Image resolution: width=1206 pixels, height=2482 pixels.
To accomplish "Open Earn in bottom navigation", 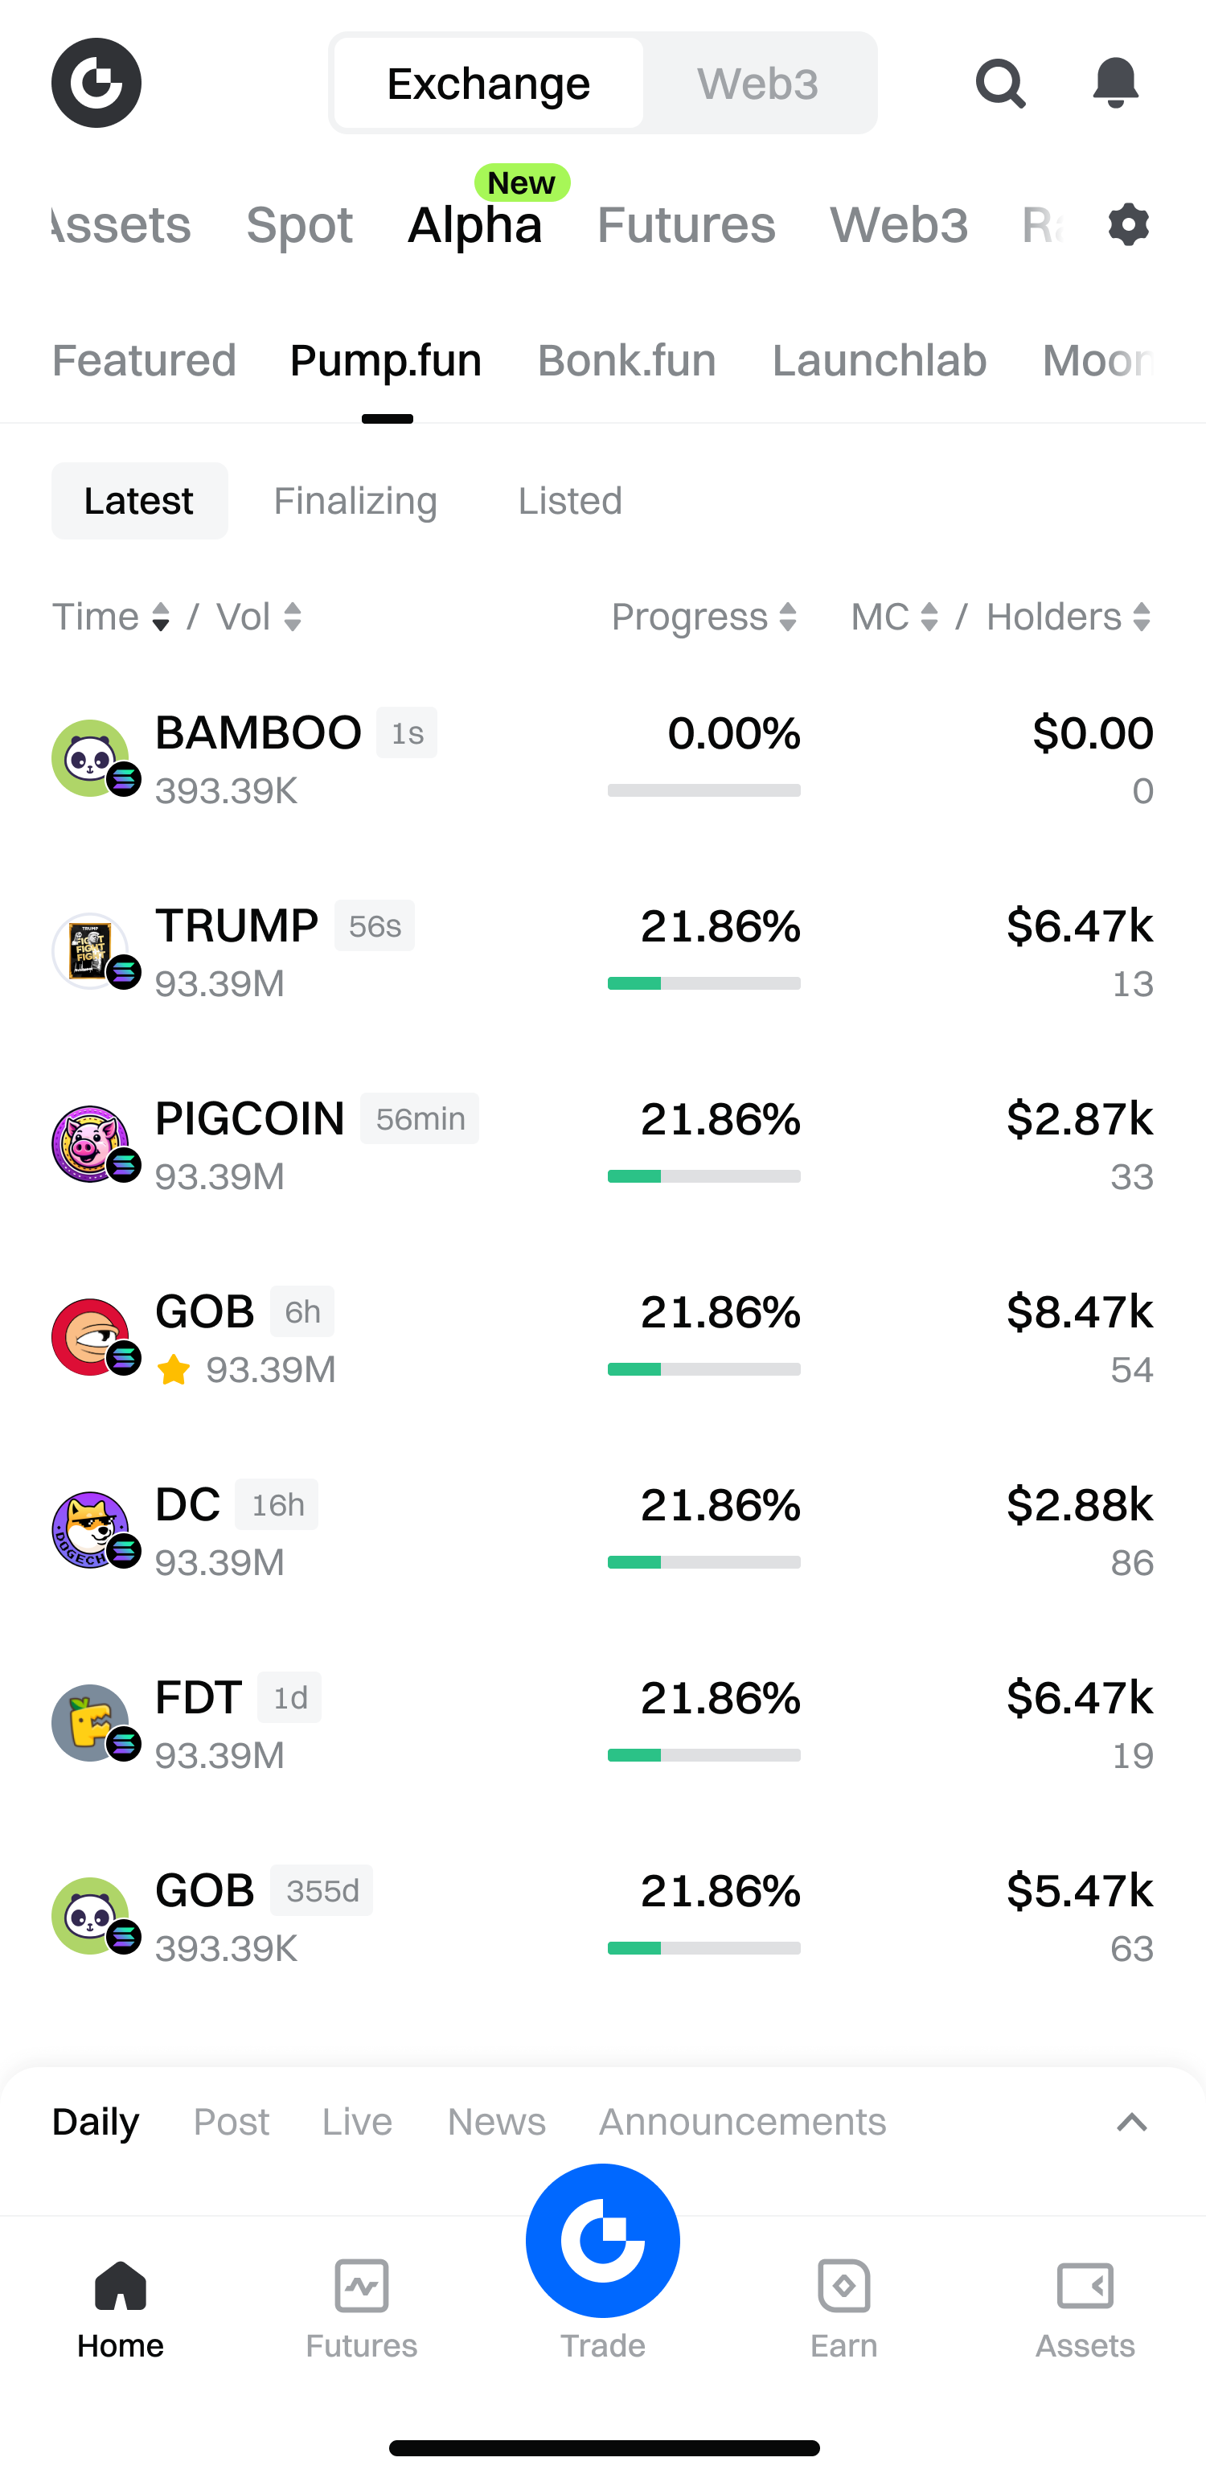I will pos(844,2309).
